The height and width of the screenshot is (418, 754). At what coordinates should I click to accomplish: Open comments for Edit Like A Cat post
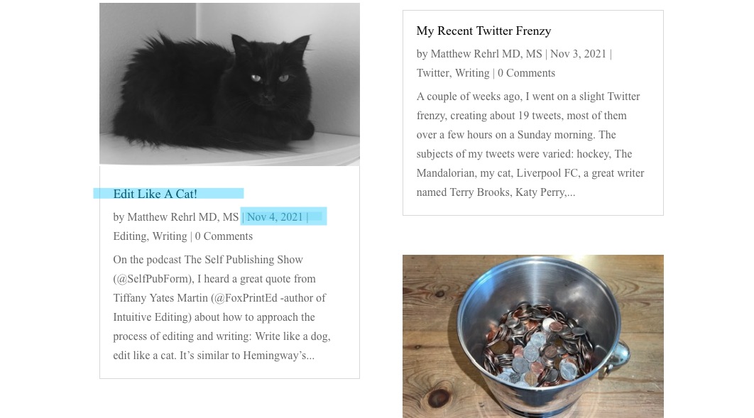[x=224, y=236]
